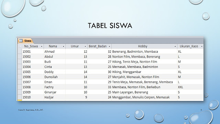
Task: Click hobby cell Memasak, Membaca, Badminton
Action: click(x=144, y=67)
